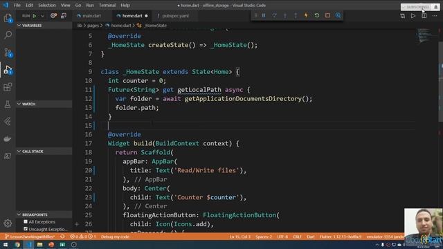Open Chrome from the taskbar
Viewport: 443px width, 249px height.
tap(17, 244)
